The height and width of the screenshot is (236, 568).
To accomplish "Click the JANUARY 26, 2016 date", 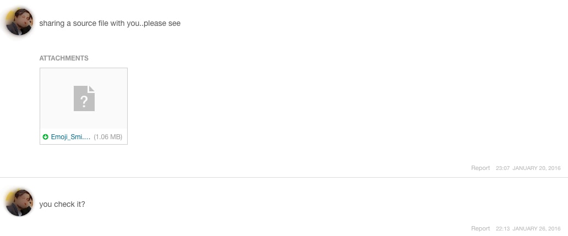I will [x=537, y=228].
